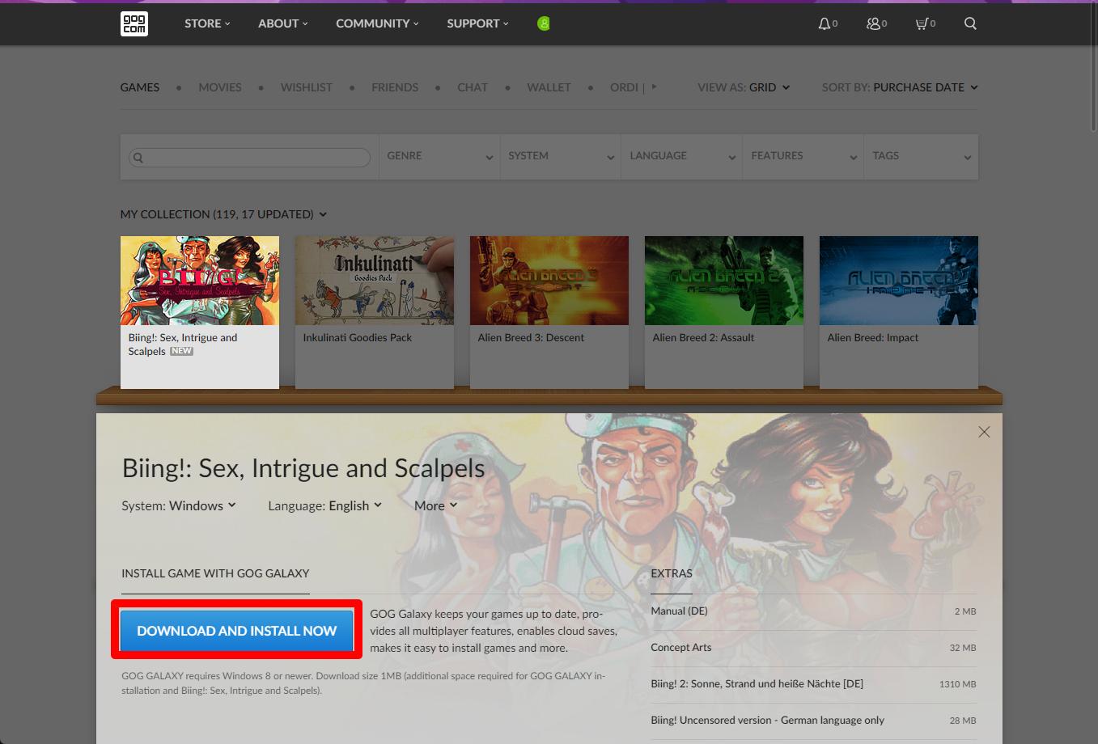Image resolution: width=1098 pixels, height=744 pixels.
Task: Open the LANGUAGE filter dropdown
Action: click(x=682, y=156)
